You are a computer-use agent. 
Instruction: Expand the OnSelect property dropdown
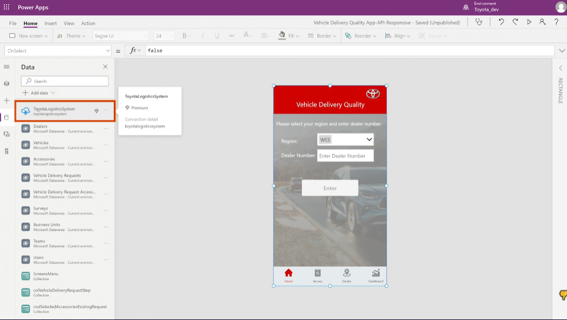pyautogui.click(x=108, y=51)
